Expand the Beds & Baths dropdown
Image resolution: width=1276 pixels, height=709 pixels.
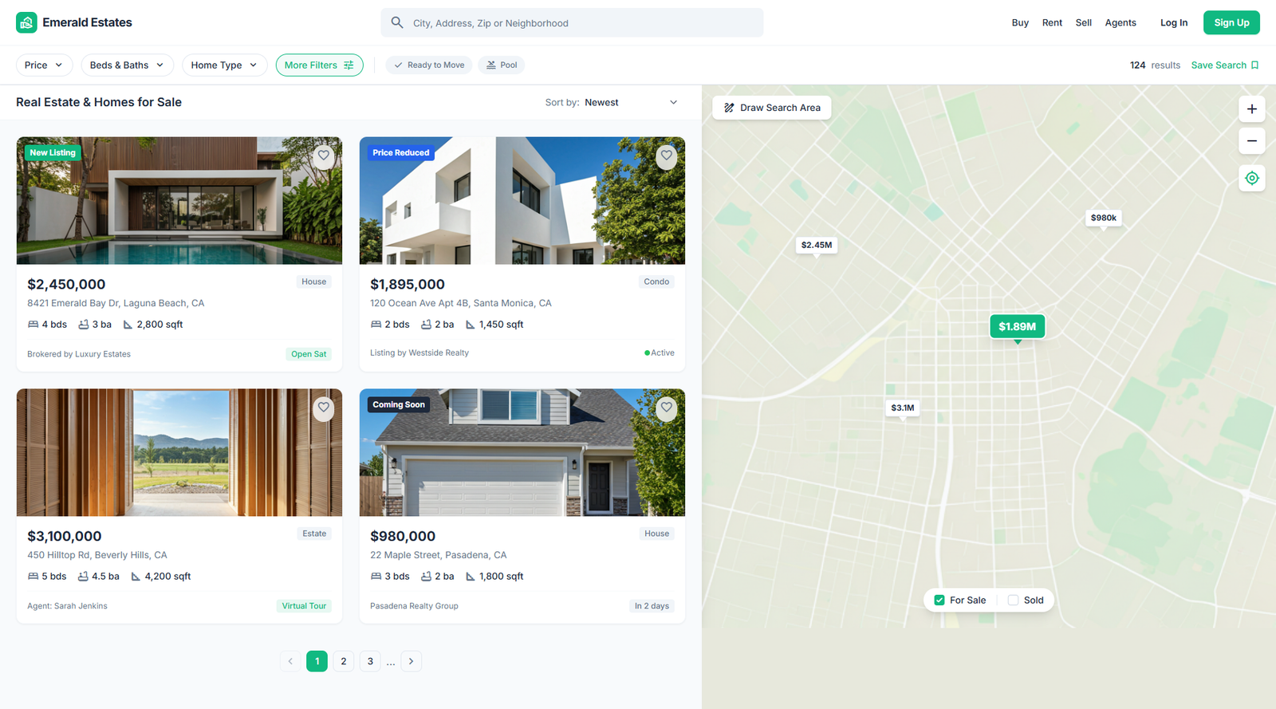[127, 65]
